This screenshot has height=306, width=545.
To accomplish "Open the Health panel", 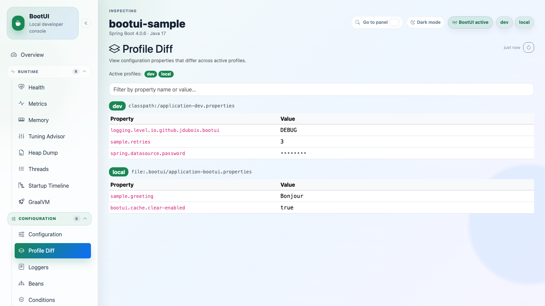I will coord(53,87).
